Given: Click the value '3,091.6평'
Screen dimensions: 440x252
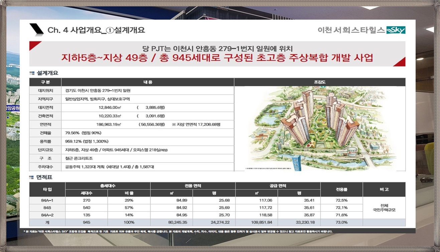Looking at the screenshot, I should click(x=155, y=116).
